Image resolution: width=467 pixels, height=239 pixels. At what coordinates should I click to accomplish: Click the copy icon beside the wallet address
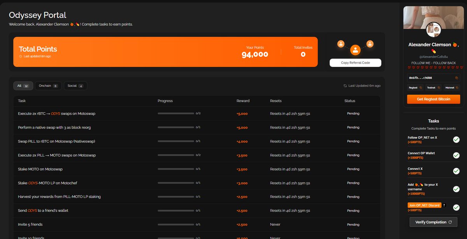pyautogui.click(x=457, y=78)
